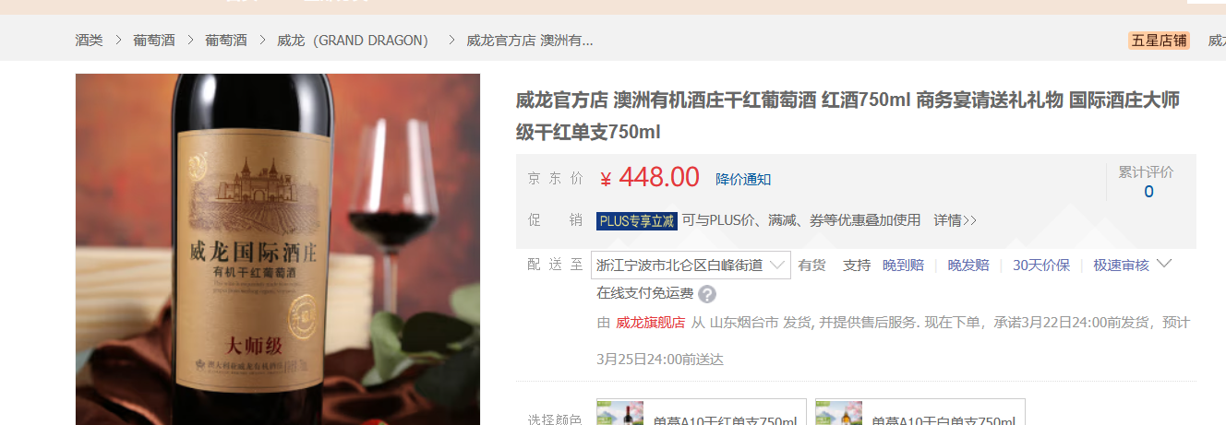Viewport: 1226px width, 425px height.
Task: Open breadcrumb 威龙官方店 澳洲有... product link
Action: [529, 41]
